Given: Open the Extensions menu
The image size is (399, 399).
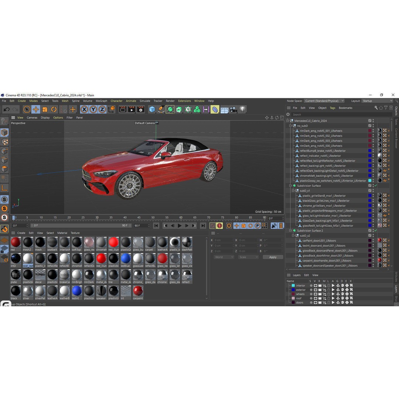Looking at the screenshot, I should point(184,101).
